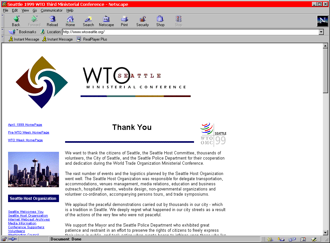Image resolution: width=330 pixels, height=243 pixels.
Task: Open the April 1999 HomePage link
Action: click(25, 124)
